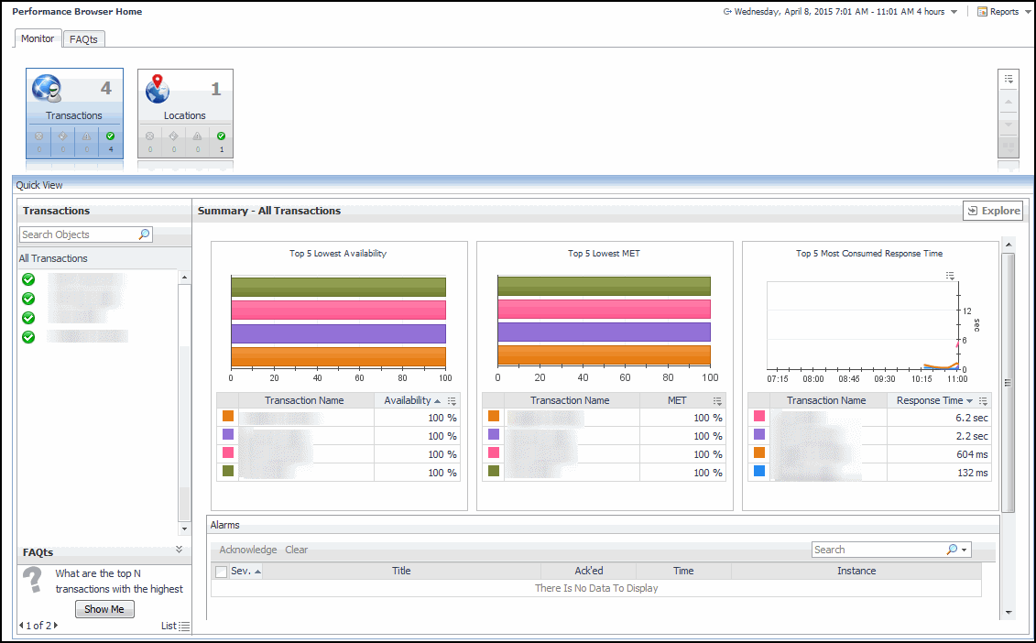1036x643 pixels.
Task: Click the List icon in FAQts panel
Action: pyautogui.click(x=184, y=626)
